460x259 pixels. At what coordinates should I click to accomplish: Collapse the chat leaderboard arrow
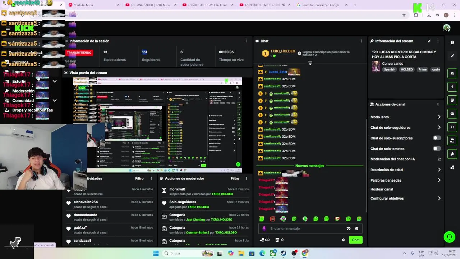click(x=310, y=63)
